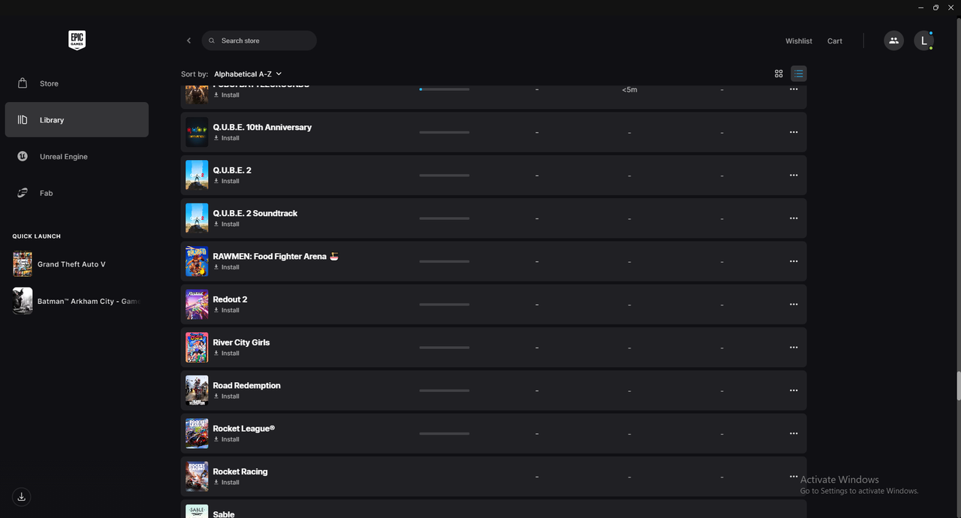
Task: Go back with the left chevron arrow
Action: point(188,41)
